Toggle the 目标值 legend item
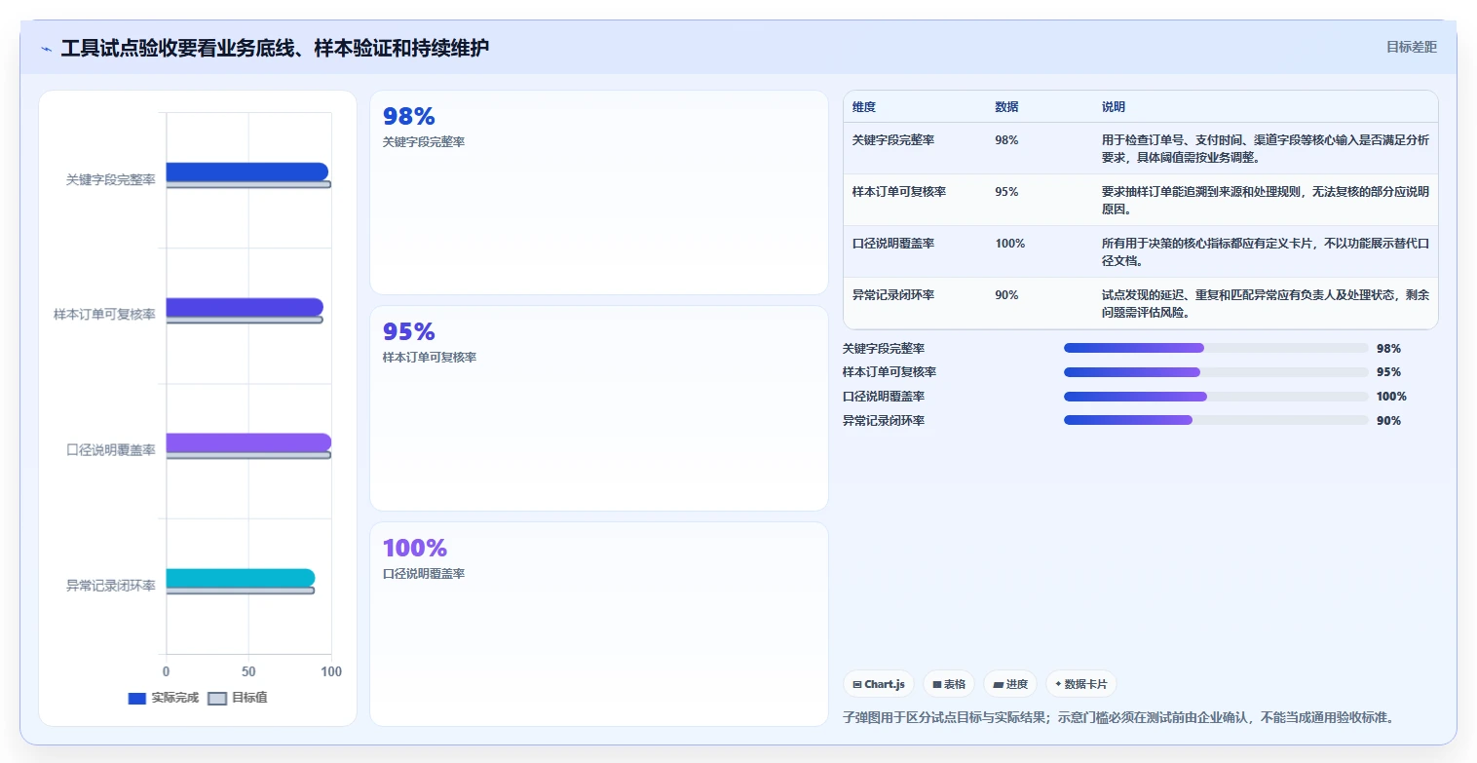This screenshot has width=1477, height=763. [x=239, y=698]
